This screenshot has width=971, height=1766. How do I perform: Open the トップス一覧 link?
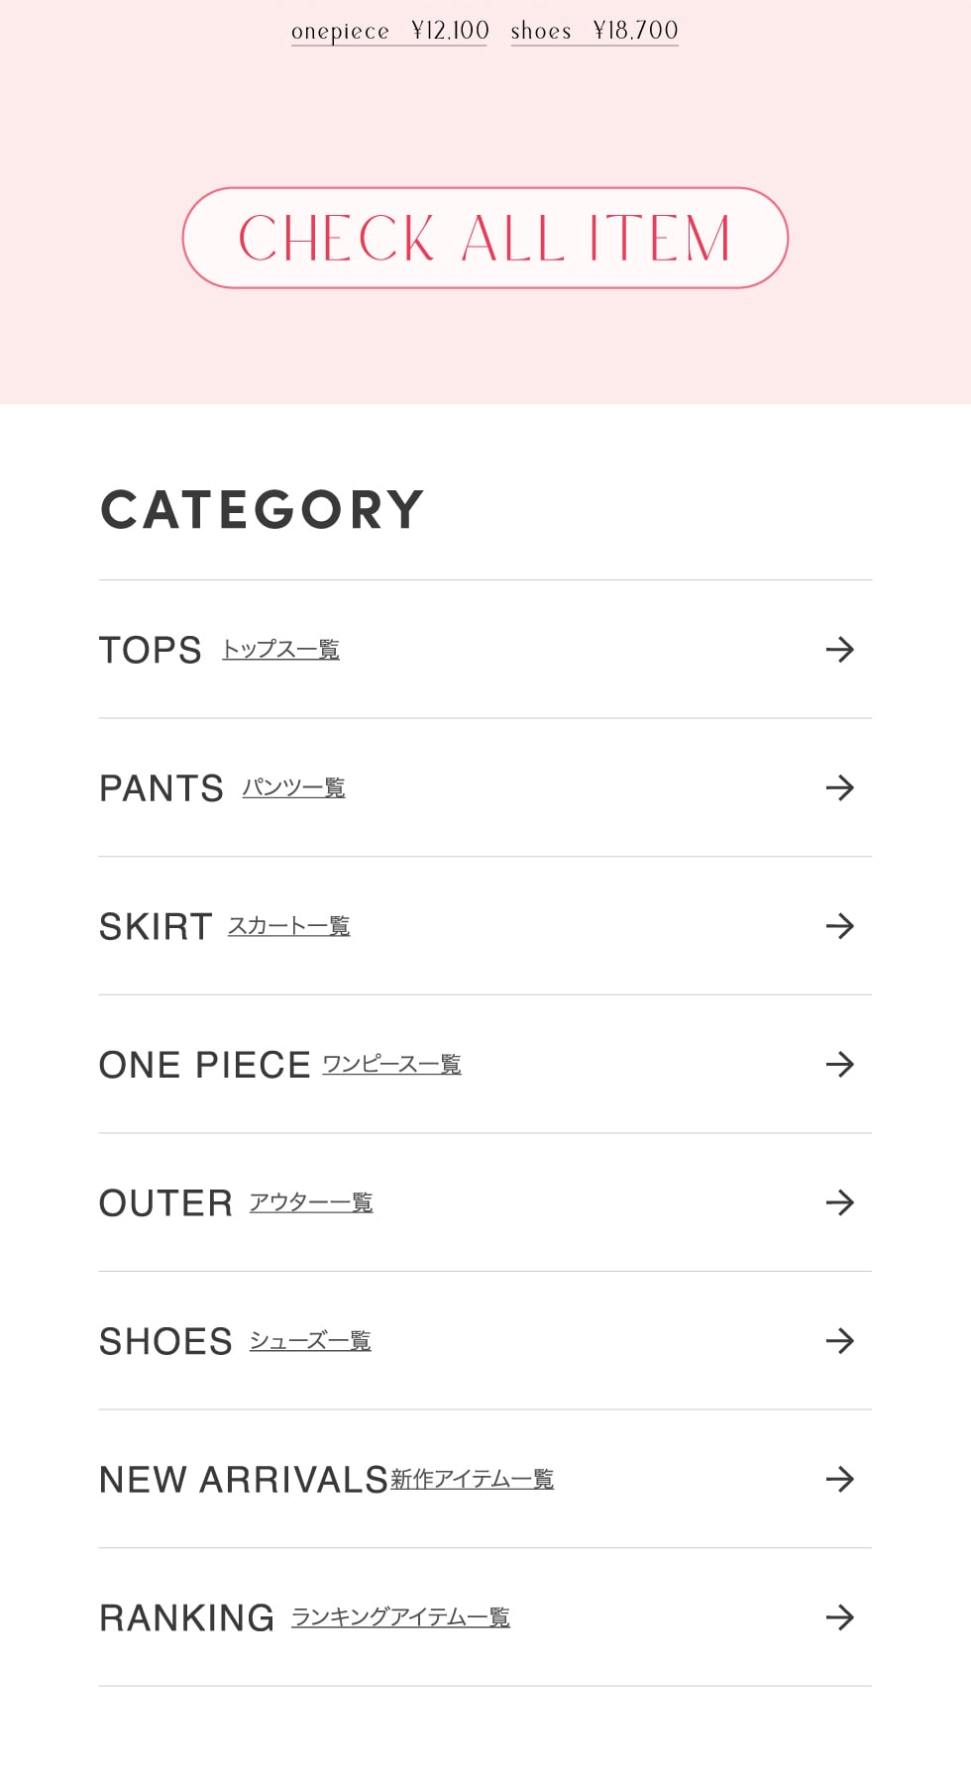280,650
